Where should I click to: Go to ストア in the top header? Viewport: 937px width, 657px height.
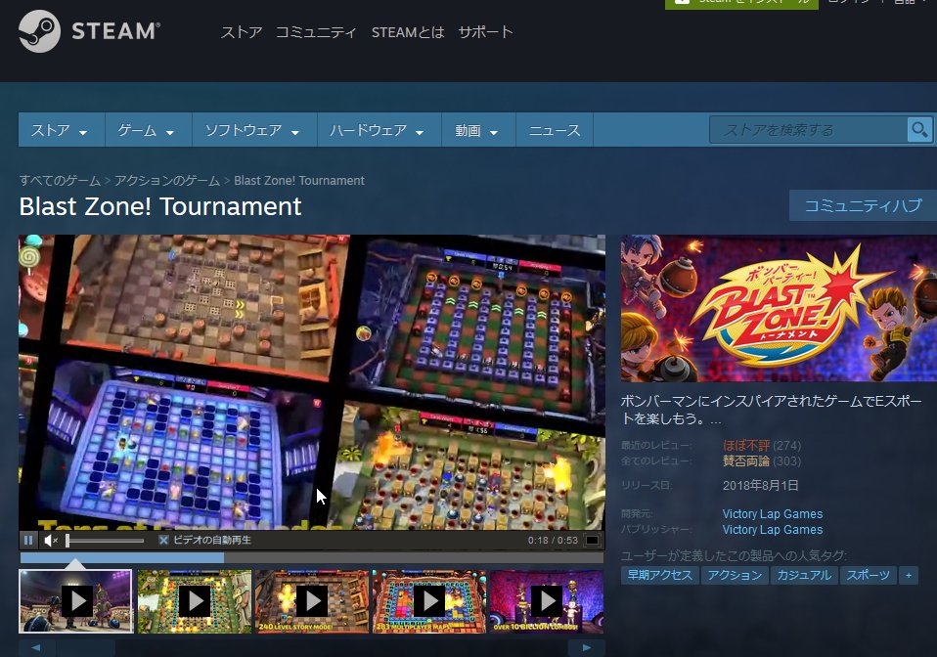[242, 32]
